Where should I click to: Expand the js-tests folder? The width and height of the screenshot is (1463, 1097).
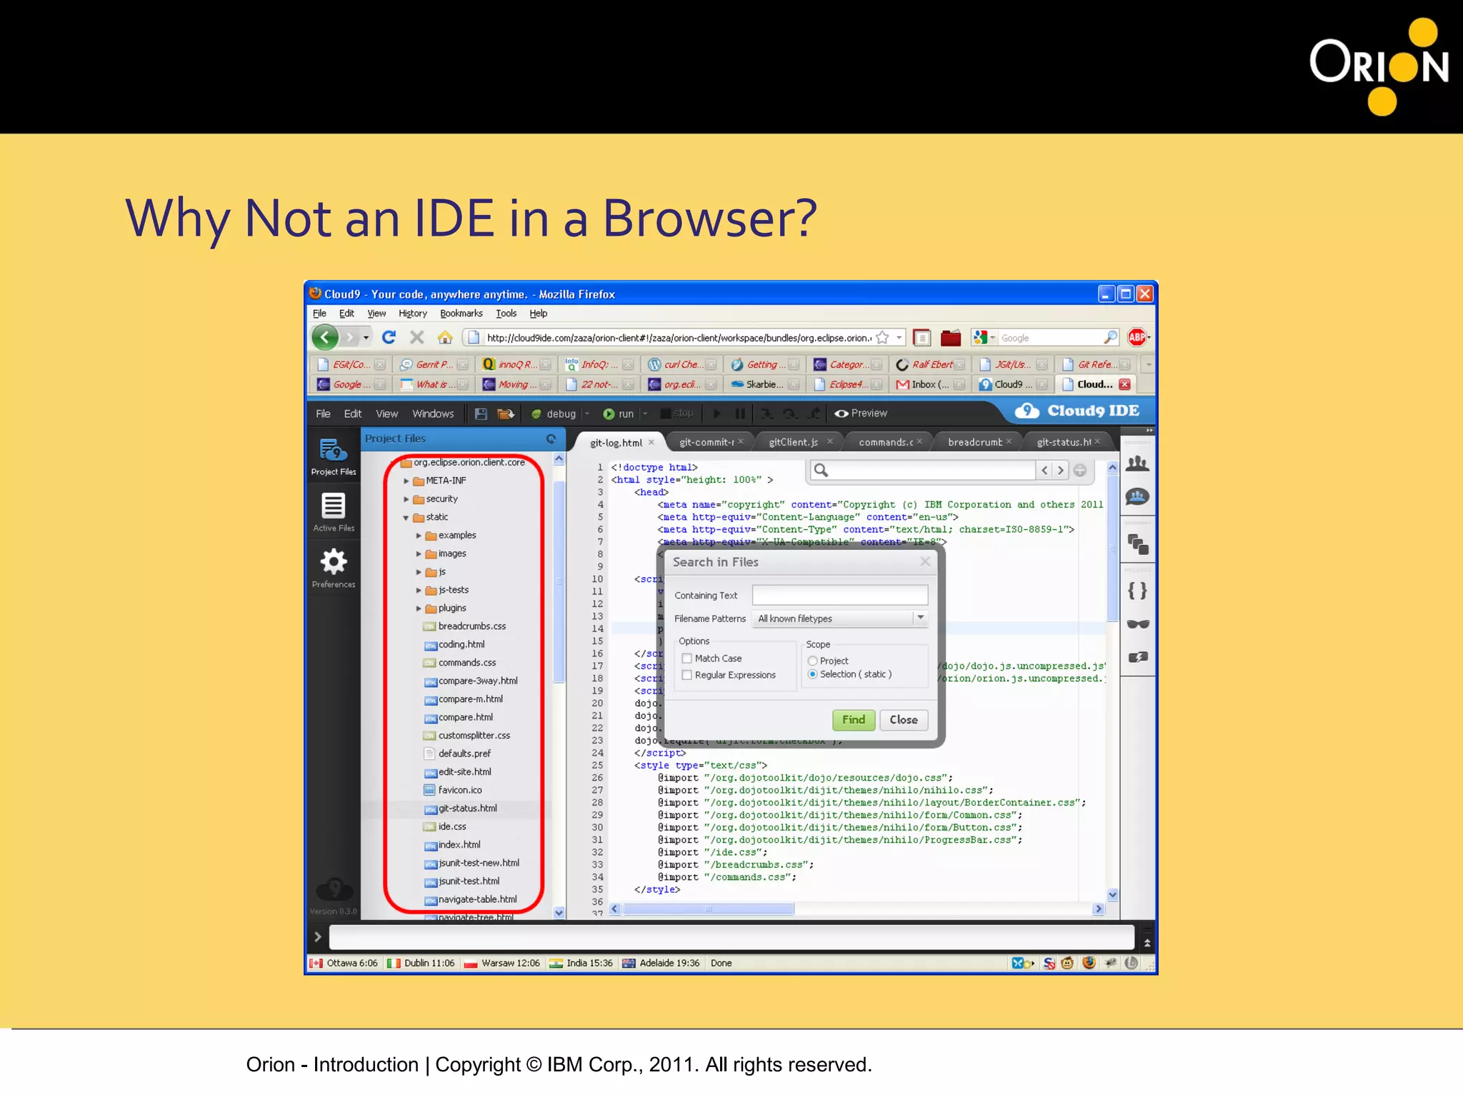click(419, 591)
